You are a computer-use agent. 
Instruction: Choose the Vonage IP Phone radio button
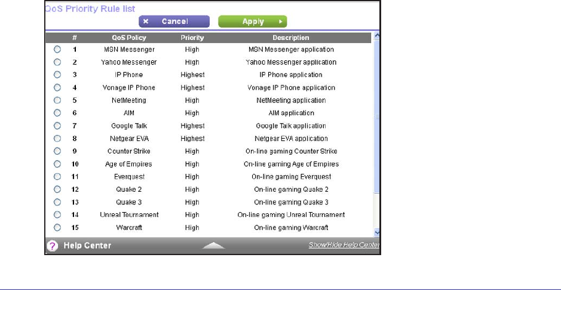click(x=57, y=88)
